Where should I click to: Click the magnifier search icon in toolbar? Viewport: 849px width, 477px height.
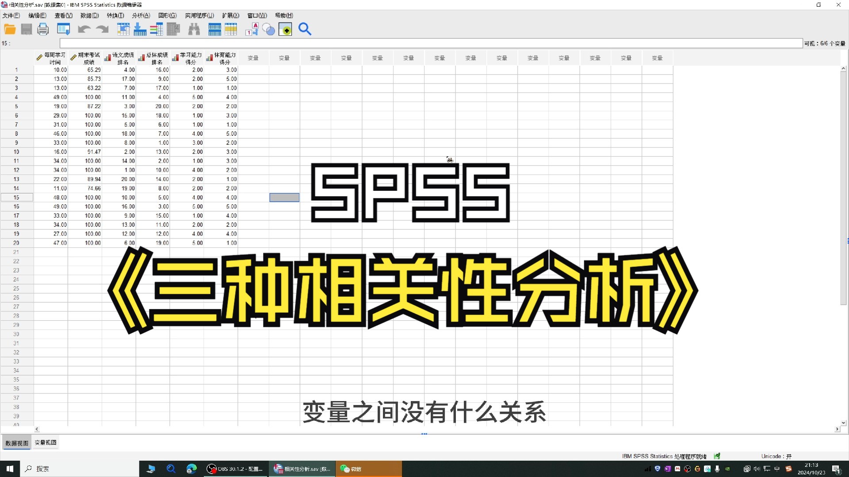point(305,30)
